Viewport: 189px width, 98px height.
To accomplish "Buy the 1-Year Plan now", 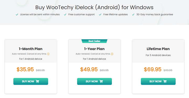I will pyautogui.click(x=94, y=81).
